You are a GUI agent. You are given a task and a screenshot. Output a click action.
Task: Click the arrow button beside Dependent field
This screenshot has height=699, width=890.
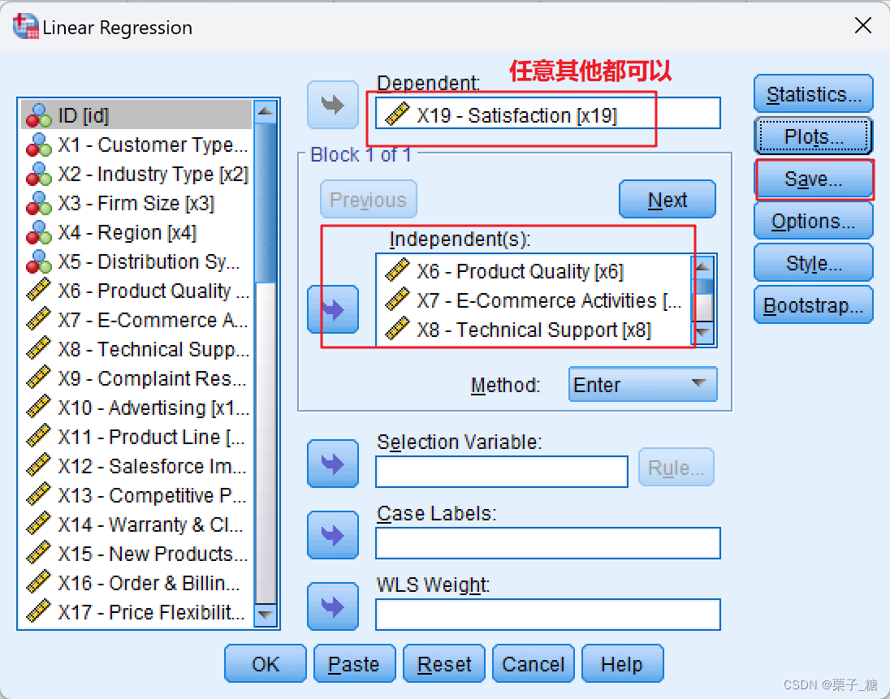(x=333, y=106)
